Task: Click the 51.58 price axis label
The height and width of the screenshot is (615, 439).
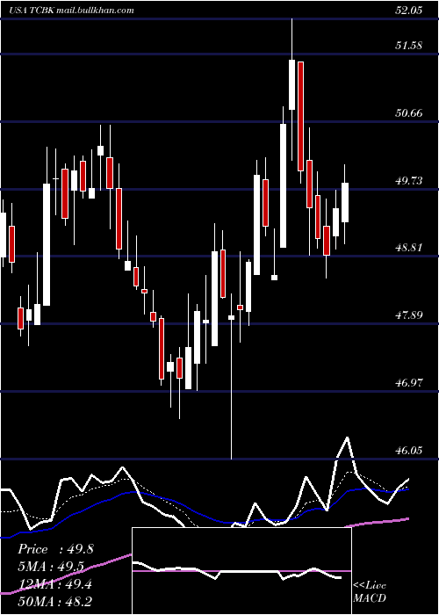Action: point(409,46)
